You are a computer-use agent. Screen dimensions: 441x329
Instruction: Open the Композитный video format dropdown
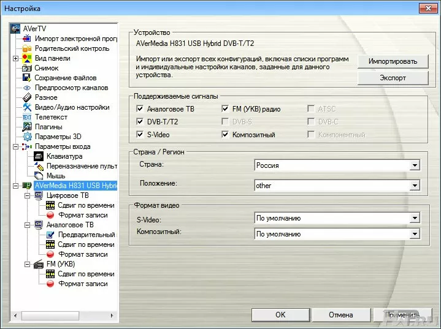coord(415,234)
